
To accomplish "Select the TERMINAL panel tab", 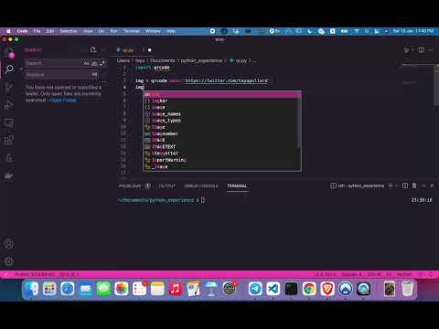I will [237, 186].
